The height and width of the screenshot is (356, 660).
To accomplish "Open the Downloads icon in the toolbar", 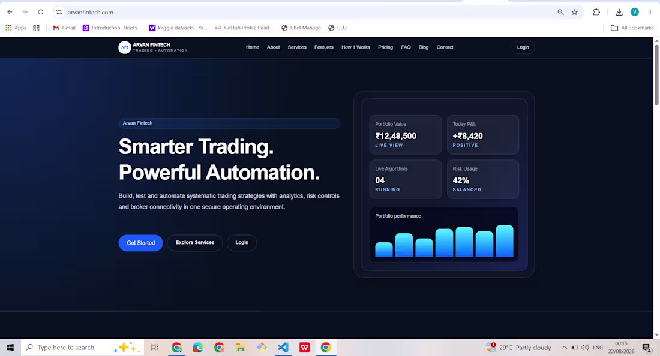I will [x=619, y=12].
